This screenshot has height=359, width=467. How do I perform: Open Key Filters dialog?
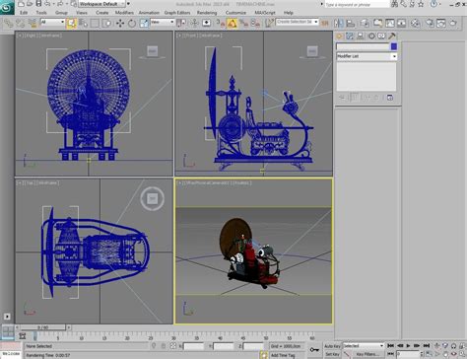click(367, 354)
